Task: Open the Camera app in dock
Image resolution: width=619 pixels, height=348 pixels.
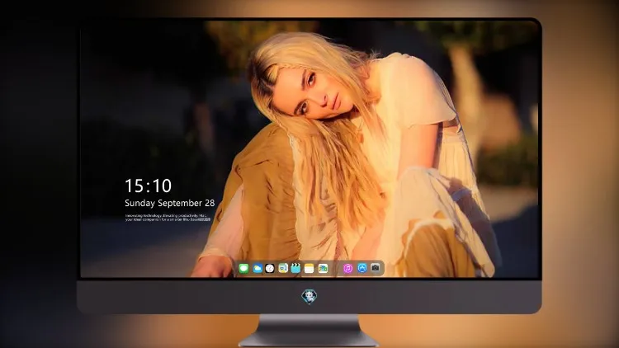Action: (376, 268)
